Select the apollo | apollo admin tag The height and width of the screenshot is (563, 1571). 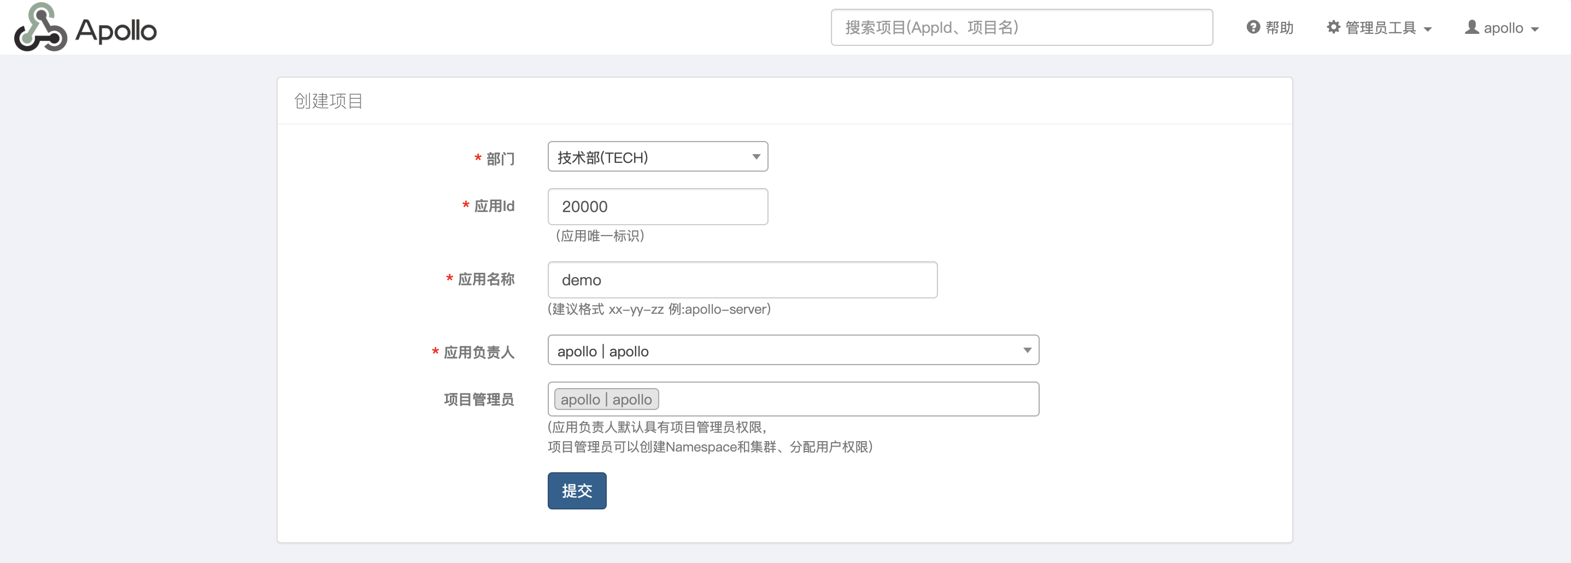click(x=606, y=400)
